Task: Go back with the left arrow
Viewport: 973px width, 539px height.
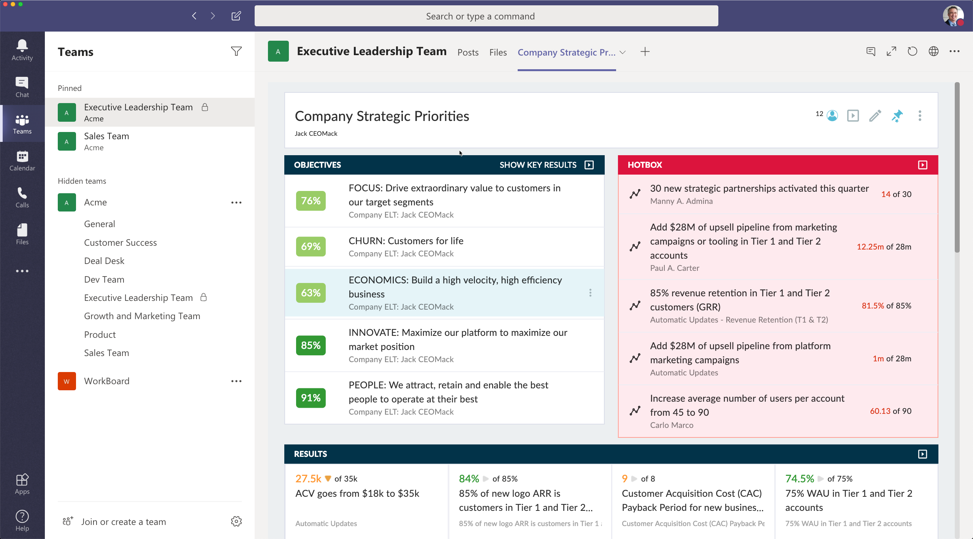Action: [x=194, y=16]
